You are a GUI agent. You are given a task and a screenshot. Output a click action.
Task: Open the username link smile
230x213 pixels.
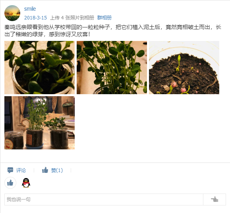click(x=30, y=9)
